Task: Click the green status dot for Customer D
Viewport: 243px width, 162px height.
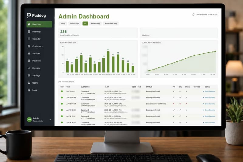Action: [x=62, y=110]
